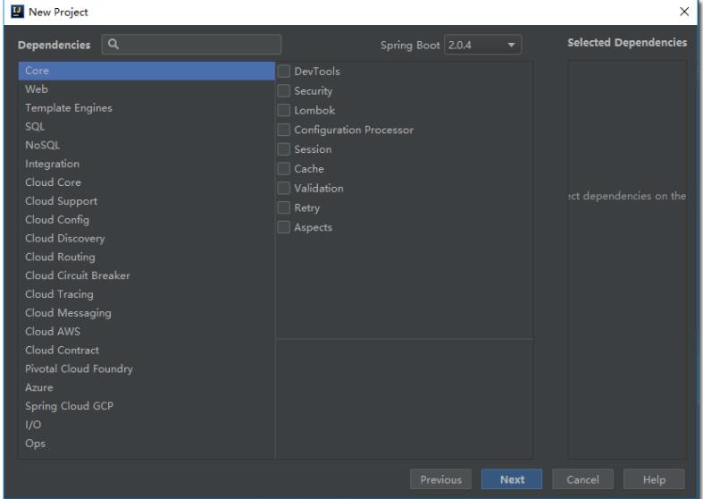Select the Integration category
The width and height of the screenshot is (703, 499).
click(146, 164)
